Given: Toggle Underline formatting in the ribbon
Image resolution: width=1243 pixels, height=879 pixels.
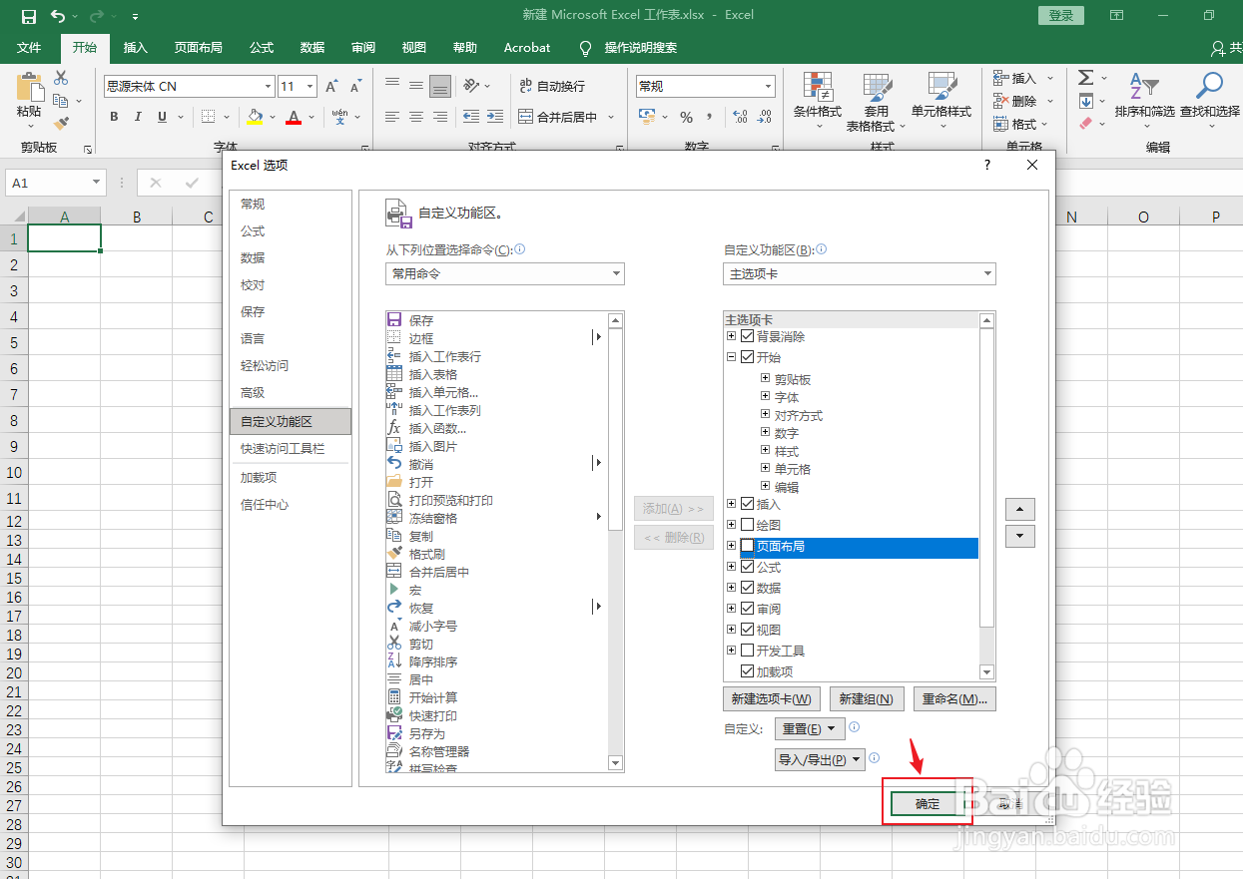Looking at the screenshot, I should [162, 117].
